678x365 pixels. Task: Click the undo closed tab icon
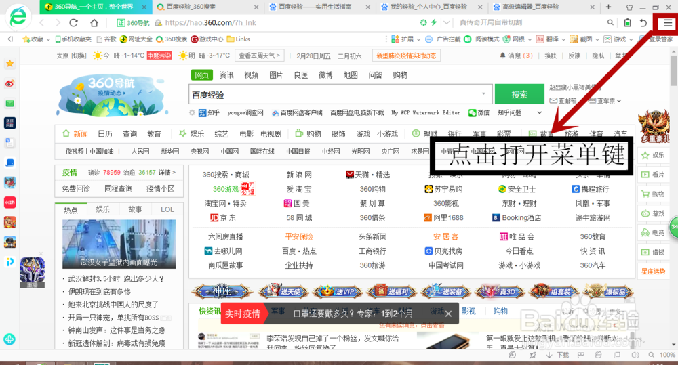[643, 23]
